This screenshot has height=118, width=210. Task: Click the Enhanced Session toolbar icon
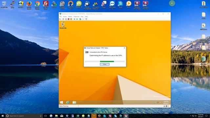coord(86,19)
